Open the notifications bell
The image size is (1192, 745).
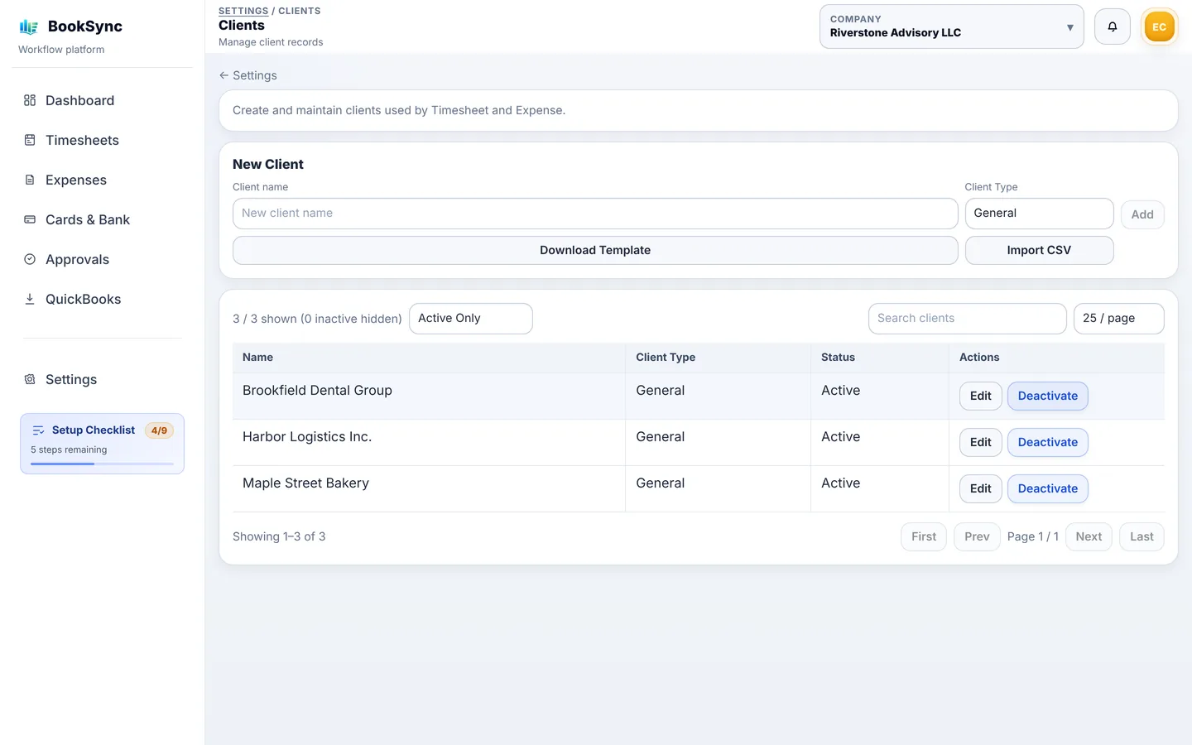(x=1113, y=26)
